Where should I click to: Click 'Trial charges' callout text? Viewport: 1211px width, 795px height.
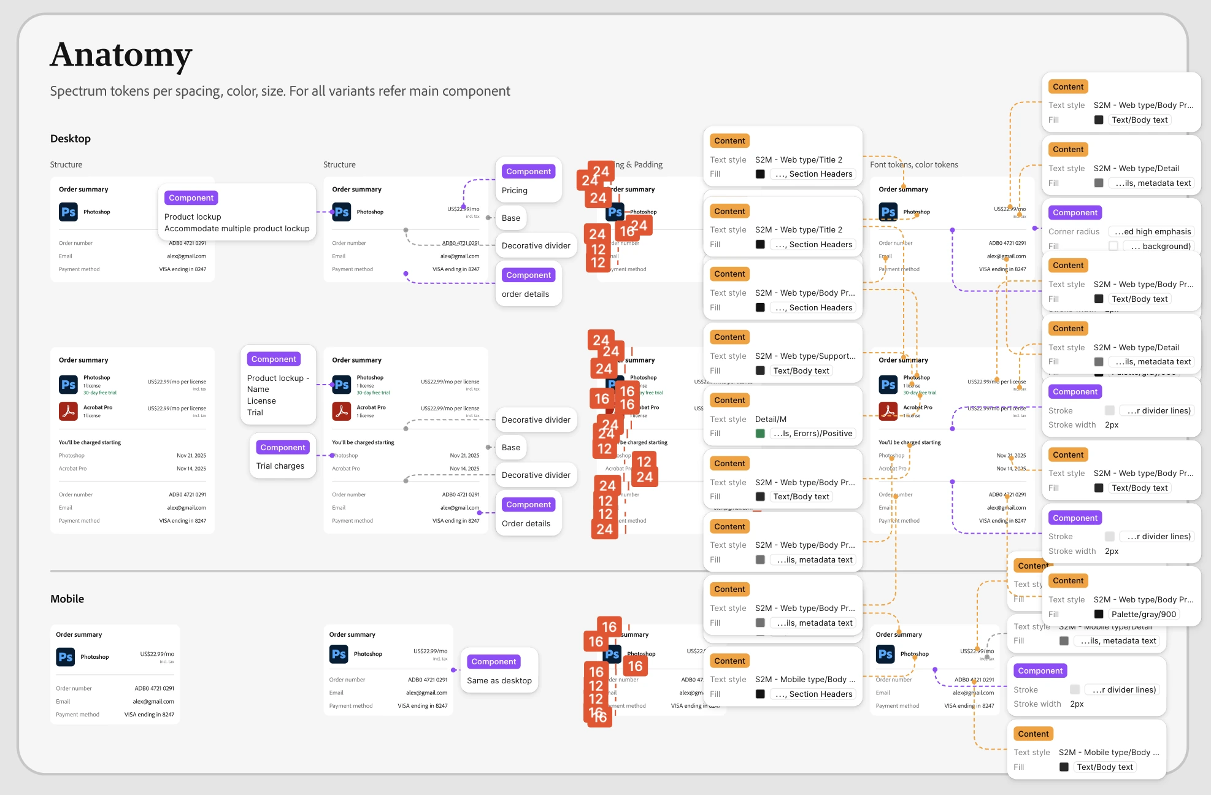280,466
